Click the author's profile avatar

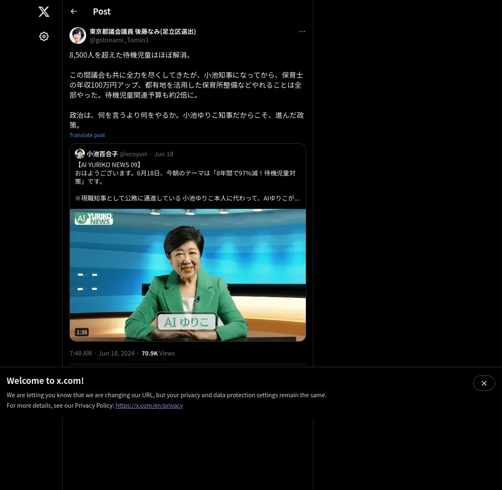(x=78, y=36)
